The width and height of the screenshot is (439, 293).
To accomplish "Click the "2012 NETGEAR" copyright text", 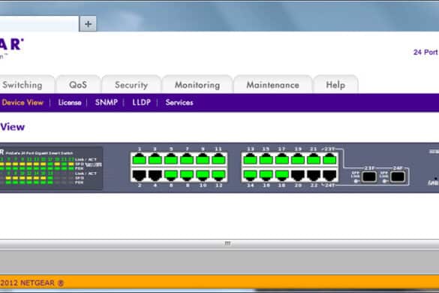I will click(28, 283).
